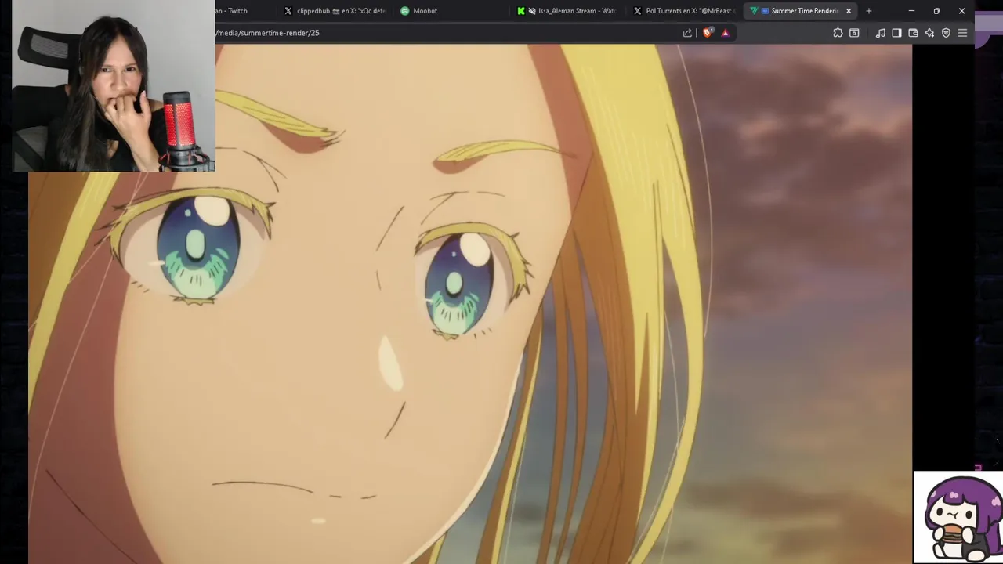Switch to the Moobot tab
This screenshot has height=564, width=1003.
click(x=451, y=11)
